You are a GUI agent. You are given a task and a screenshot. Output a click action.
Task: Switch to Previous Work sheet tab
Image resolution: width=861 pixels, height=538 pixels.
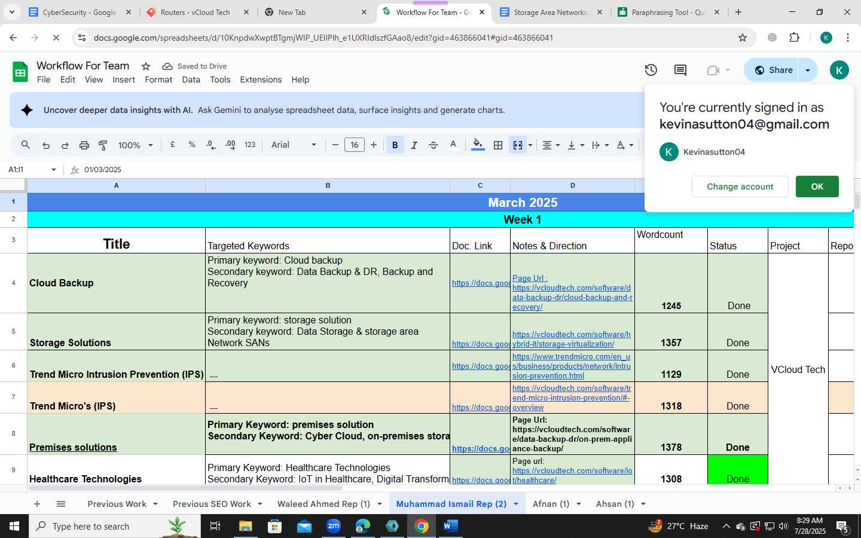coord(117,504)
